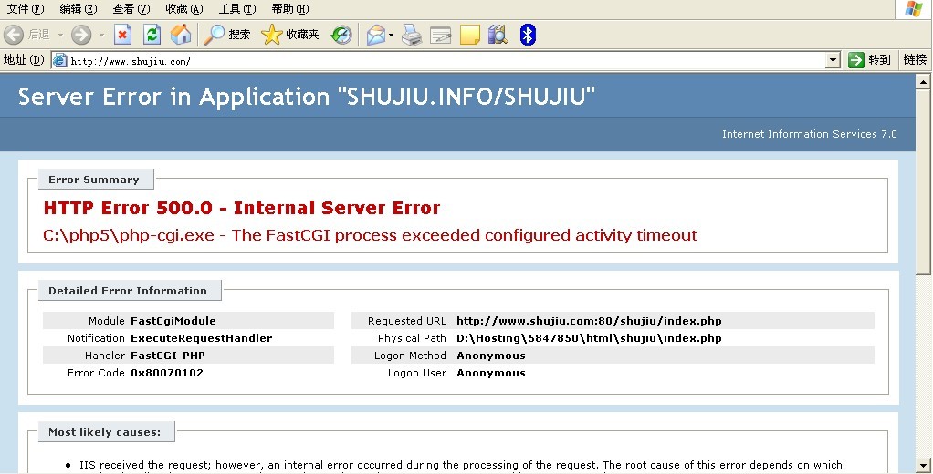Click the "ExecuteRequestHandler" value
933x474 pixels.
[x=202, y=338]
